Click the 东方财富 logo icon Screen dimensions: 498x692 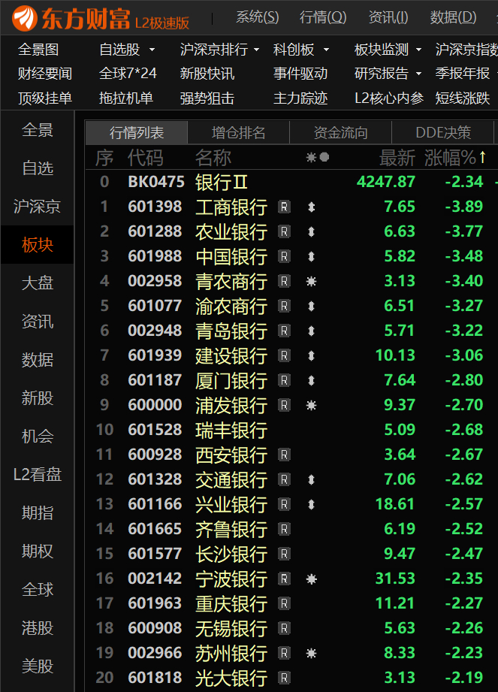(24, 18)
